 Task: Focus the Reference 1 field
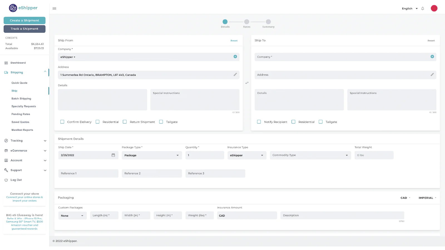(88, 173)
